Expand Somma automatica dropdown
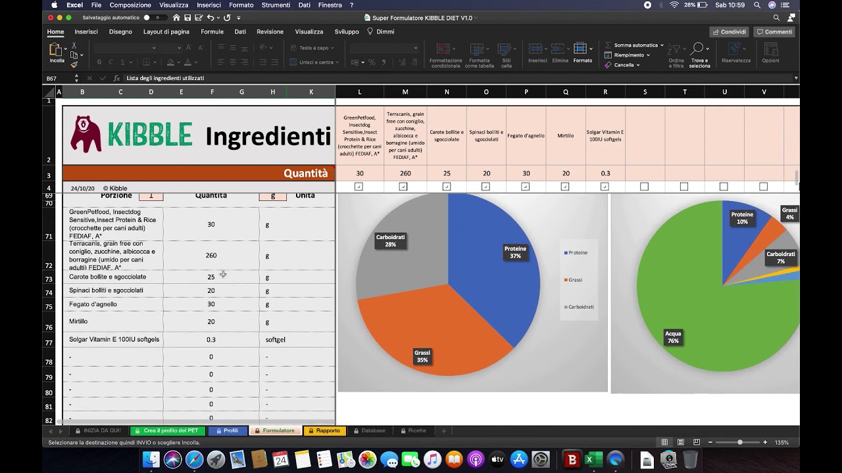The width and height of the screenshot is (842, 473). tap(662, 45)
